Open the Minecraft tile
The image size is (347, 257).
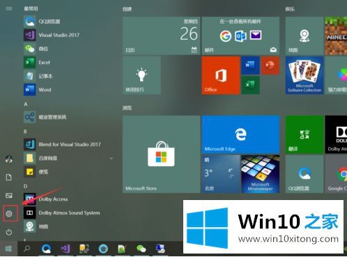click(336, 35)
